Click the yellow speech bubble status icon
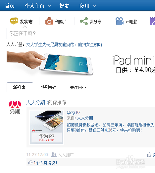 [14, 21]
